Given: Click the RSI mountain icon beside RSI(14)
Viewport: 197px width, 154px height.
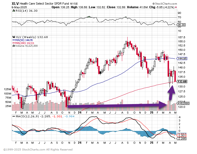Looking at the screenshot, I should [x=14, y=11].
